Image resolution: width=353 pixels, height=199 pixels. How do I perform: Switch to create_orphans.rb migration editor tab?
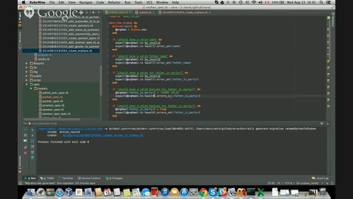click(x=185, y=12)
